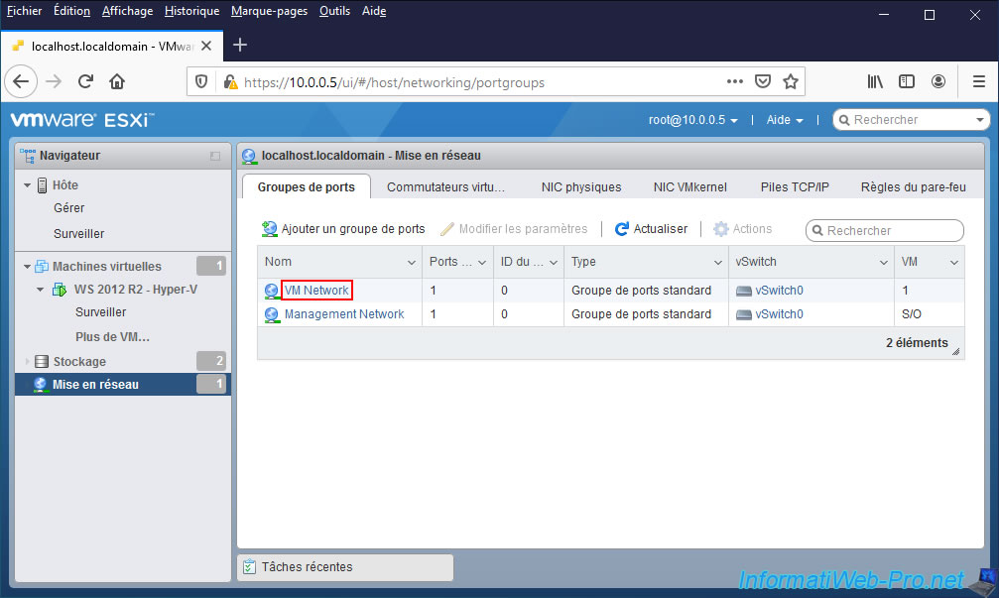
Task: Switch to the Commutateurs virtuels tab
Action: pos(445,187)
